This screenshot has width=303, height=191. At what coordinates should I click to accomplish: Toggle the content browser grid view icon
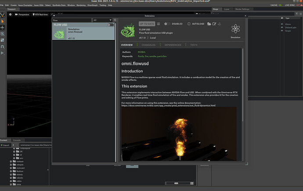[192, 183]
